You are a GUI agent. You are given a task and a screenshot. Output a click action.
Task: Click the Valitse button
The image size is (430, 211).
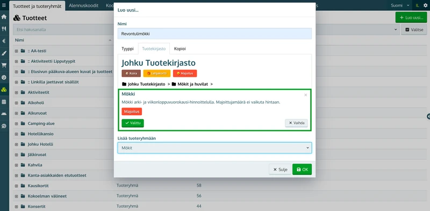414,30
